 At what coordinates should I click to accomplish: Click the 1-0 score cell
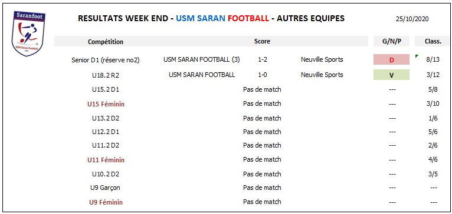[x=262, y=75]
